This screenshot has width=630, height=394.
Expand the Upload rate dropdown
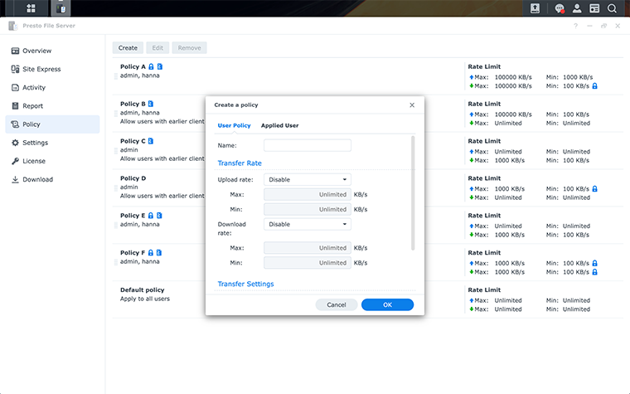coord(307,179)
